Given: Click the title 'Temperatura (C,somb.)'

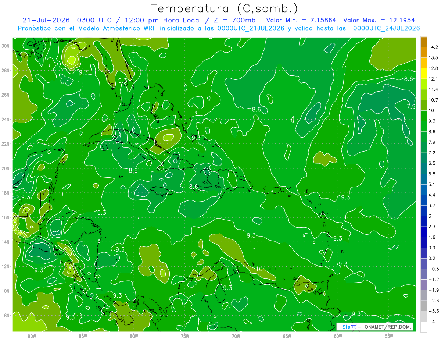Looking at the screenshot, I should point(224,8).
